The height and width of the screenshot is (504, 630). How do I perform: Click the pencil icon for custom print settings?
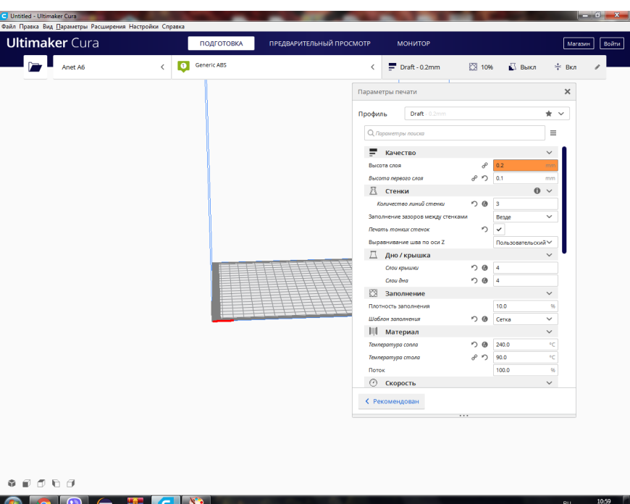pos(597,67)
